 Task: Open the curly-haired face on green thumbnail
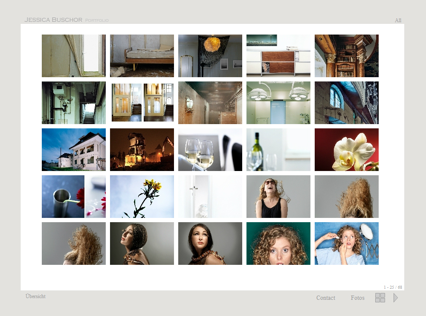(x=278, y=244)
